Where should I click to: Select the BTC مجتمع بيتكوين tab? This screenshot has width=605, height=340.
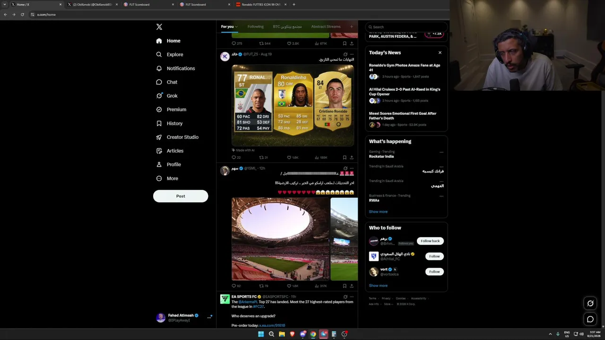click(x=287, y=27)
